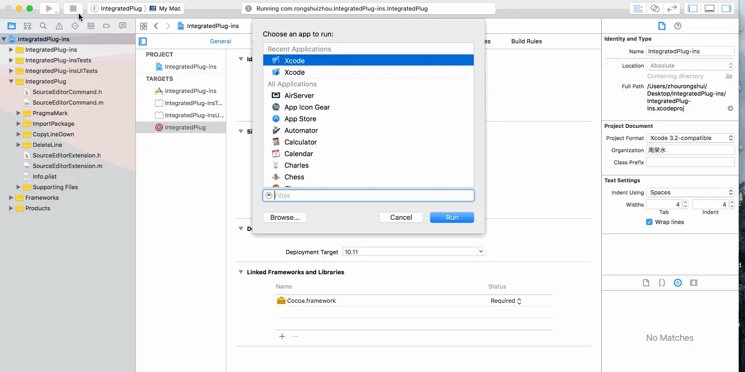Switch to the Standard editor

click(638, 8)
